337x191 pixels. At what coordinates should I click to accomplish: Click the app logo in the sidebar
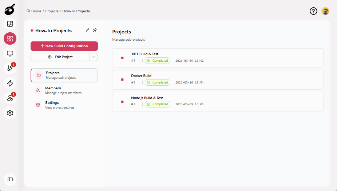10,9
